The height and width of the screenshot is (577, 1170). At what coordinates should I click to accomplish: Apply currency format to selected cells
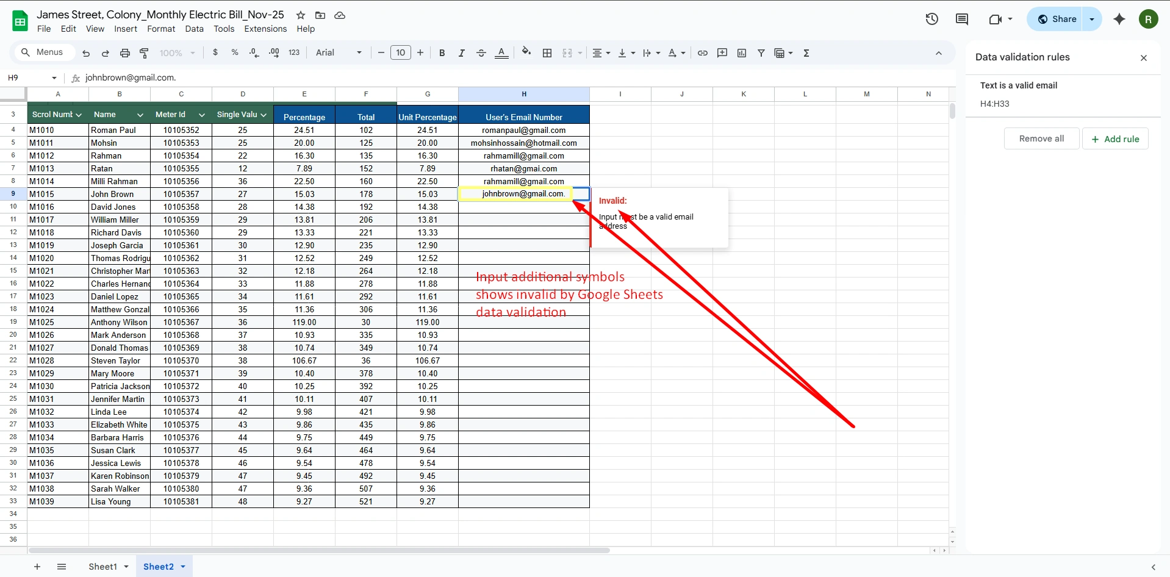click(215, 52)
